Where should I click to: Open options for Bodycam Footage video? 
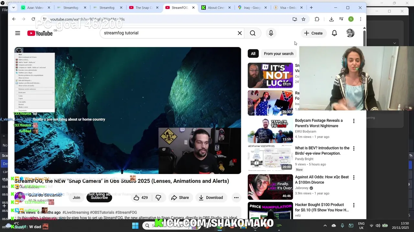point(354,121)
